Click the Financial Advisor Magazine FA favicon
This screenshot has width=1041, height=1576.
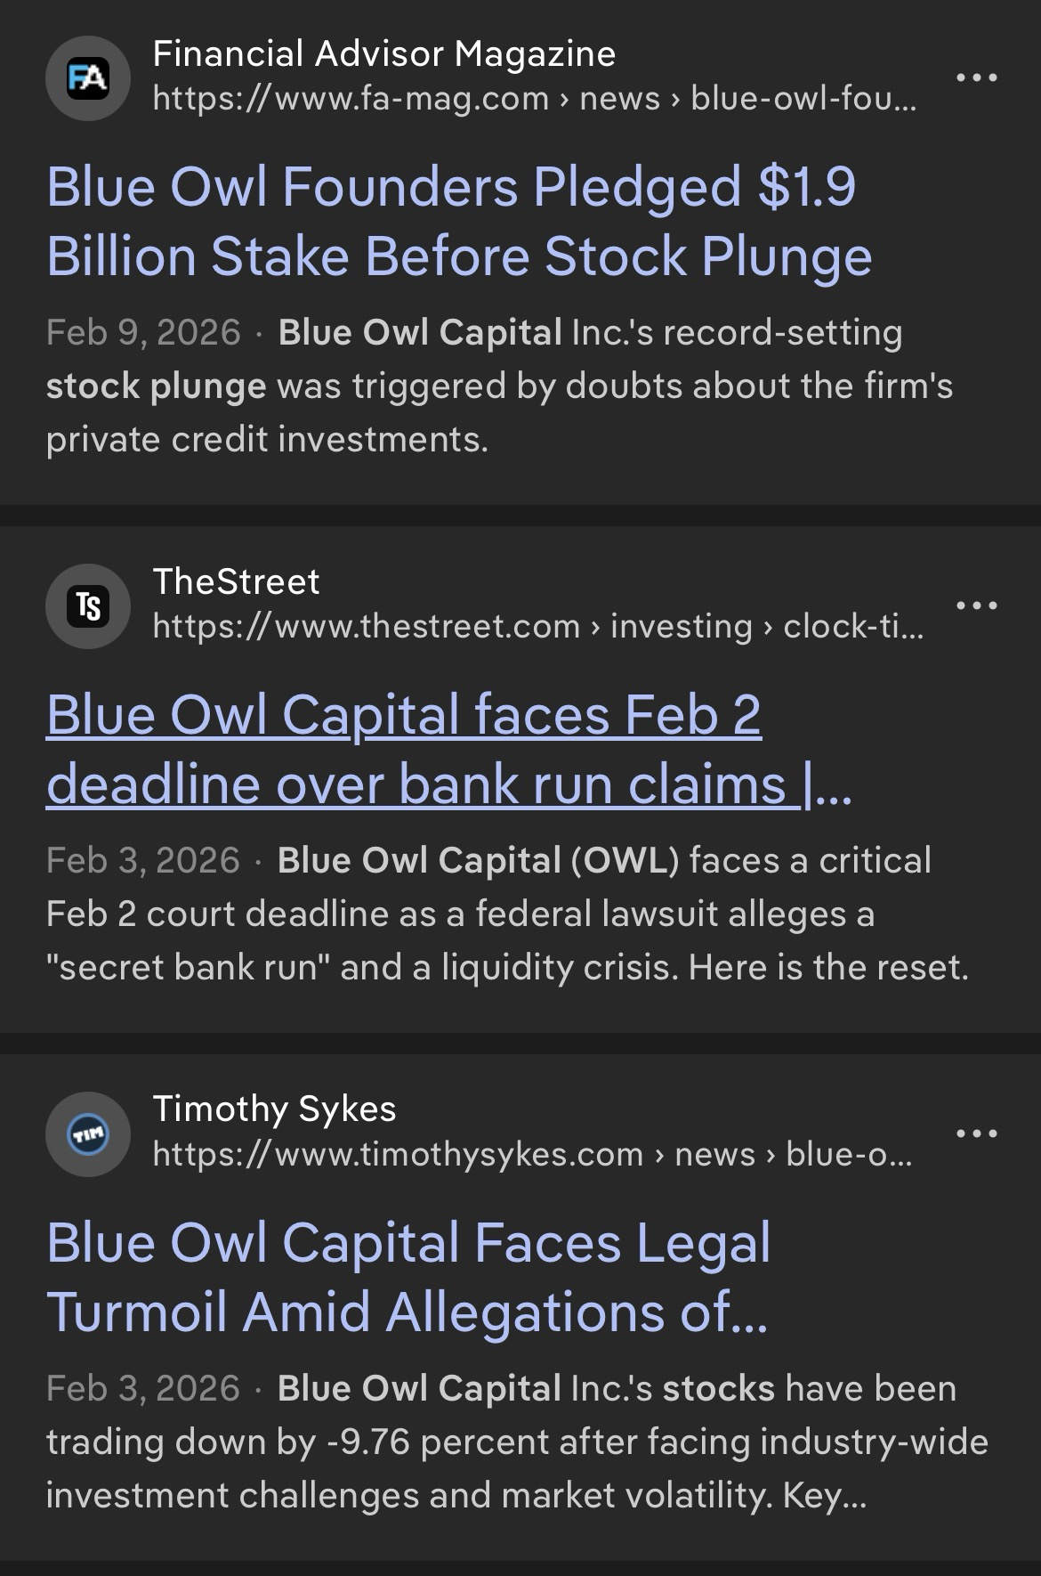coord(88,78)
